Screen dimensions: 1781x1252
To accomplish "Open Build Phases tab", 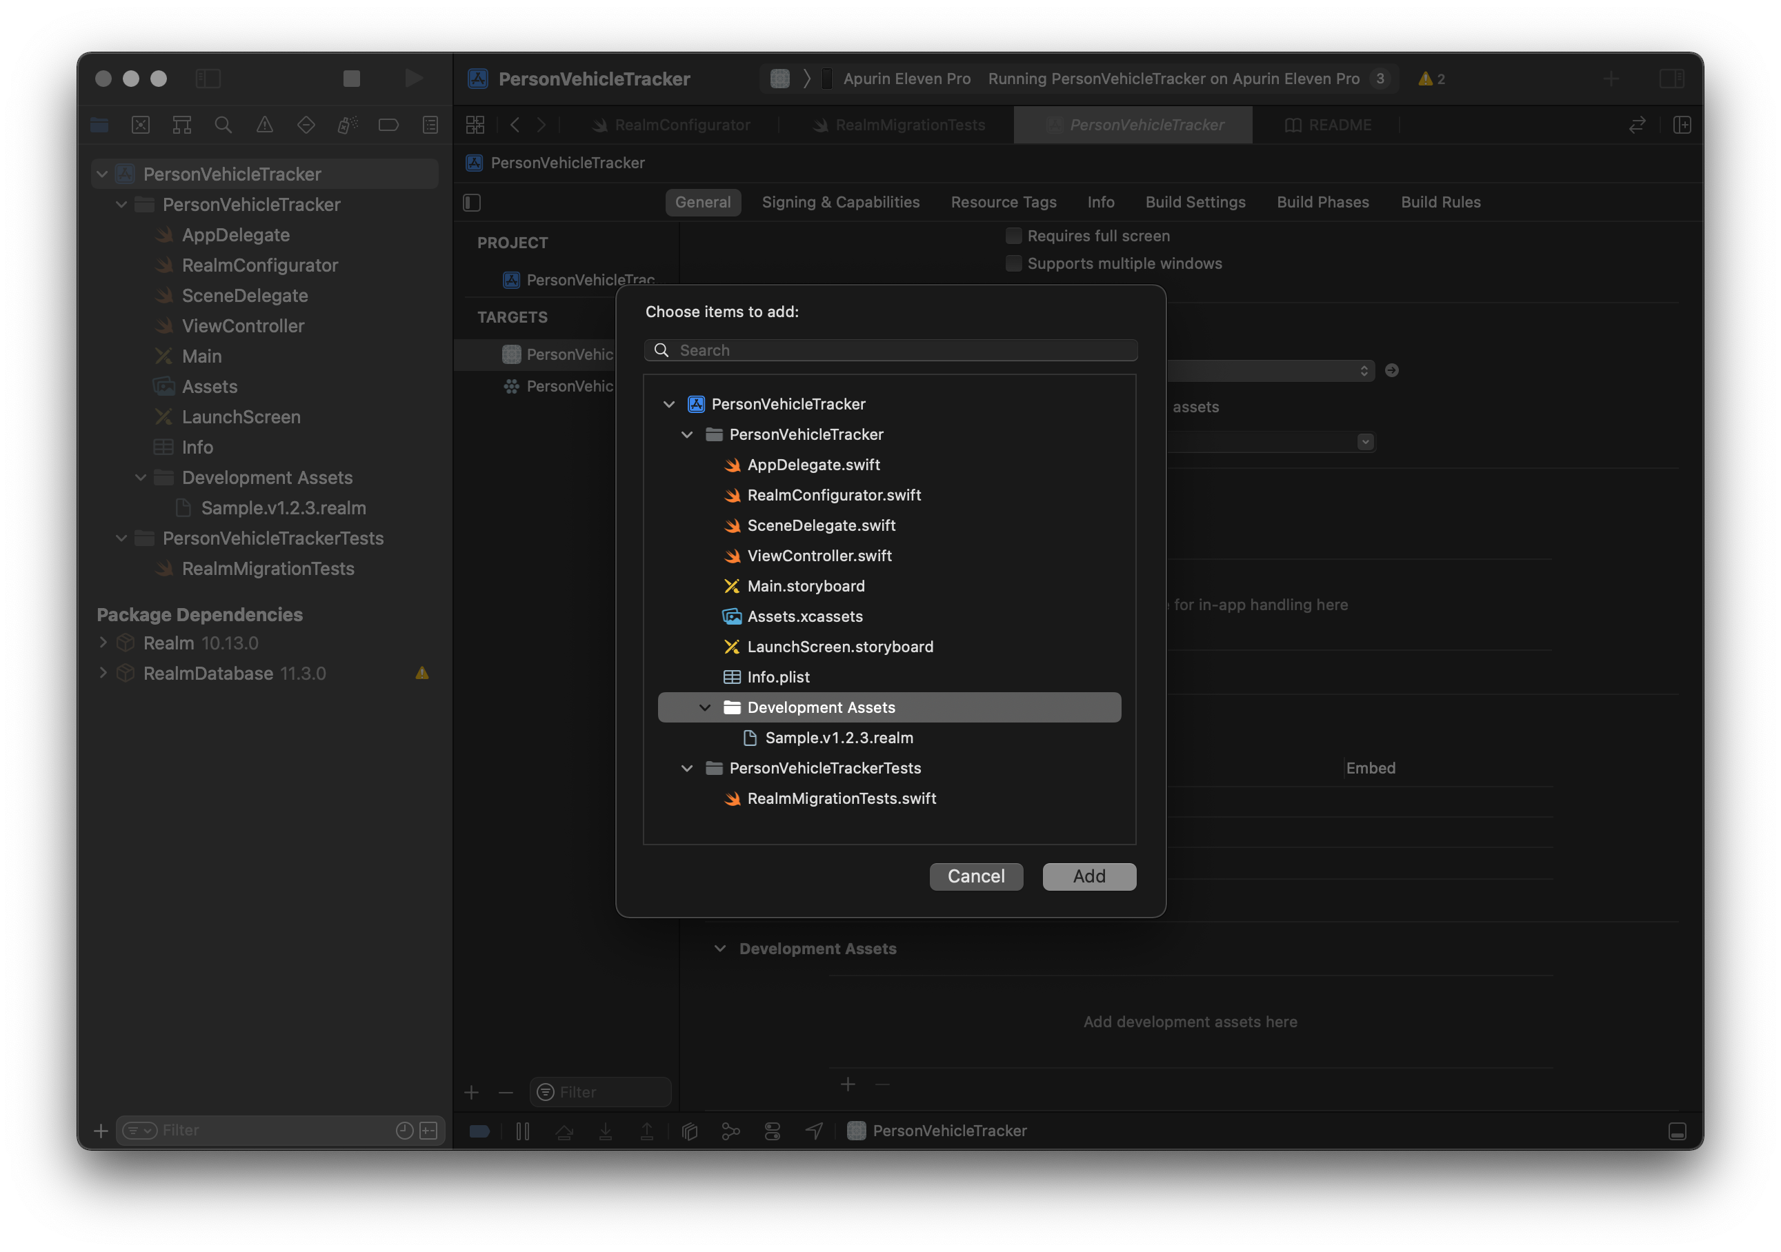I will 1322,202.
